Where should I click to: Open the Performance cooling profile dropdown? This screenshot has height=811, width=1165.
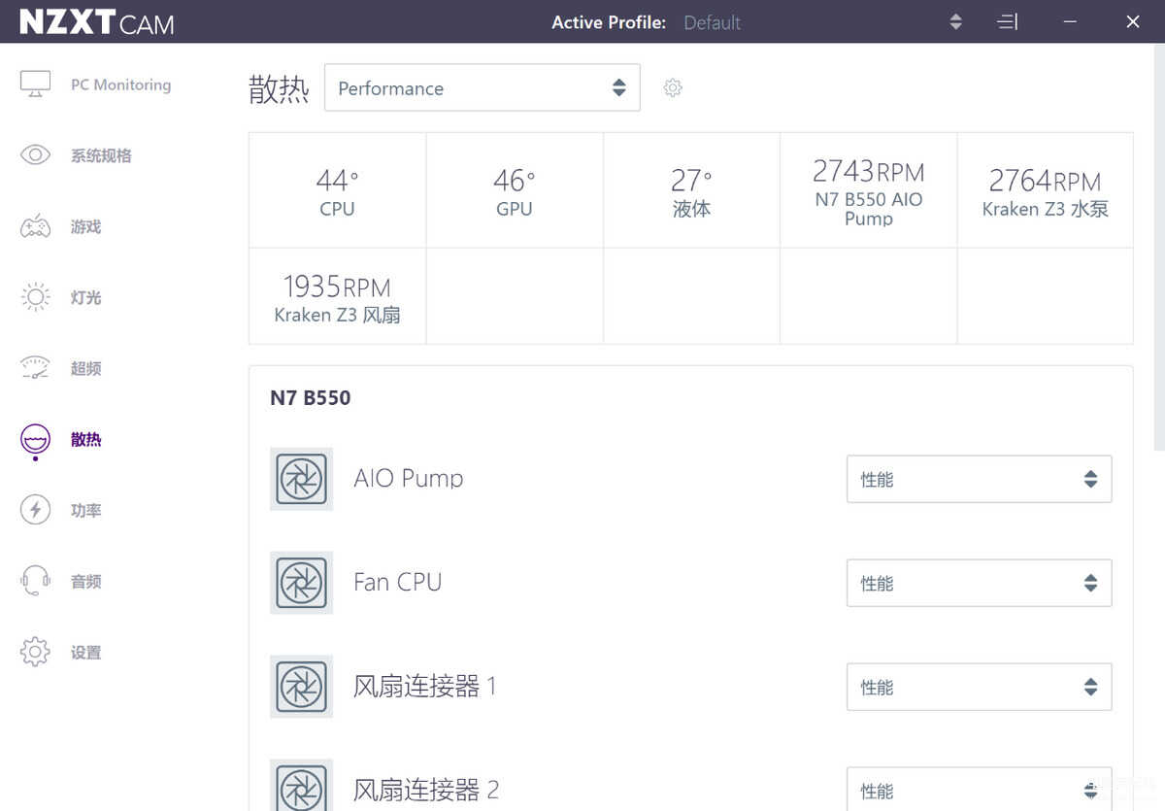tap(482, 87)
